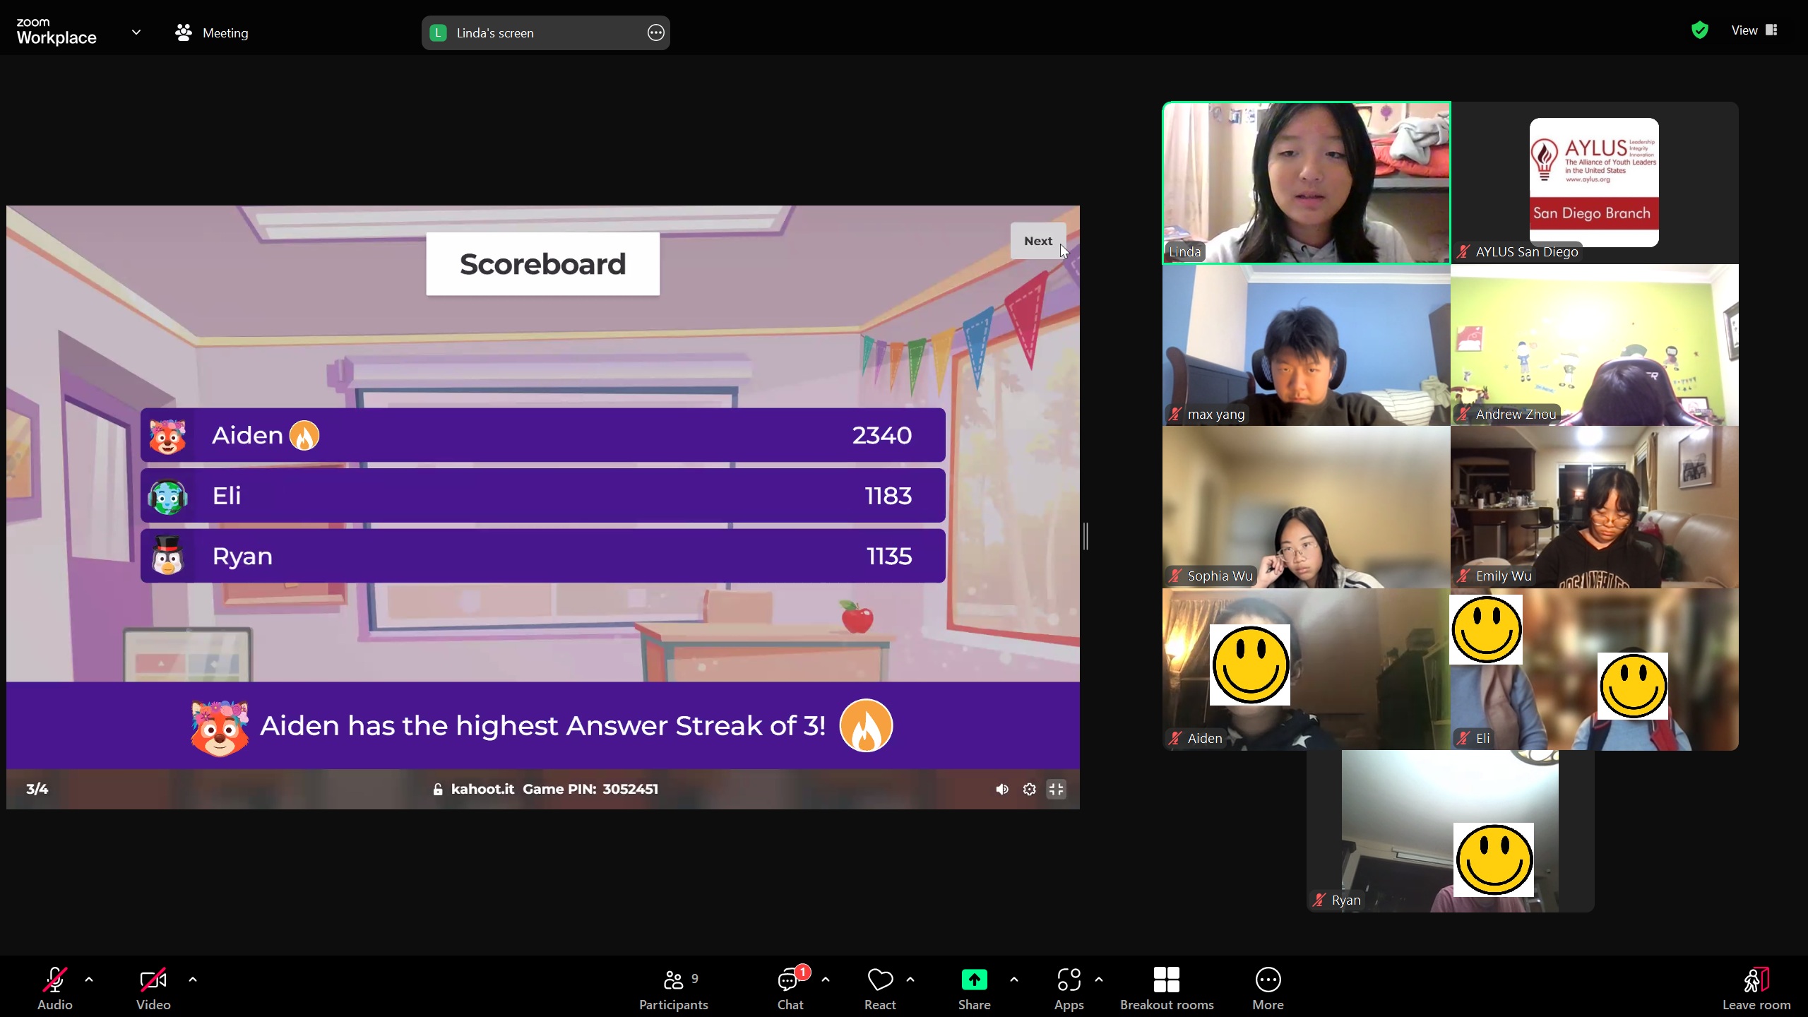The image size is (1808, 1017).
Task: Select the Eli scoreboard row
Action: point(542,496)
